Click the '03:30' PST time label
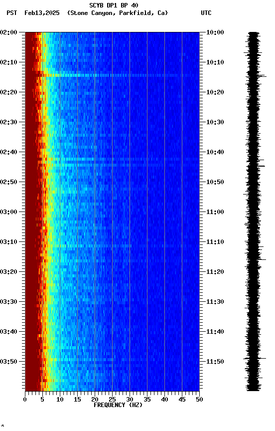275x431 pixels. pos(8,302)
